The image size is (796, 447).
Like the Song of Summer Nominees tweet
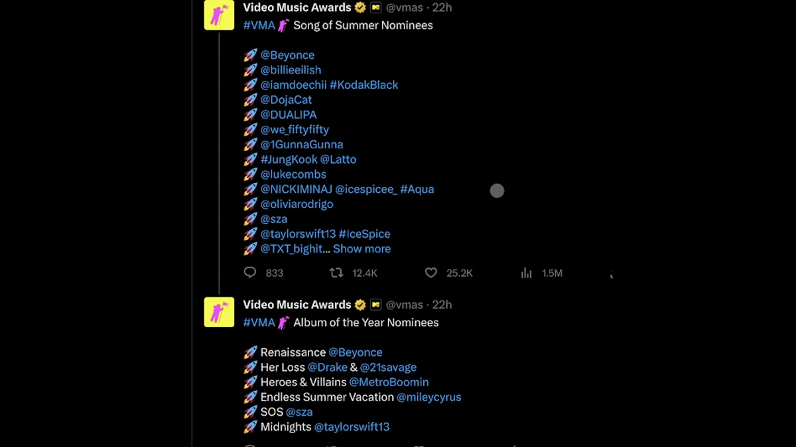(x=431, y=273)
